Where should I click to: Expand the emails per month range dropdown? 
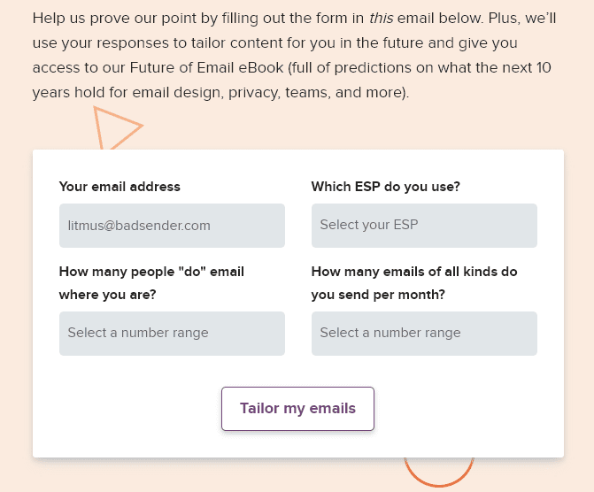point(424,334)
